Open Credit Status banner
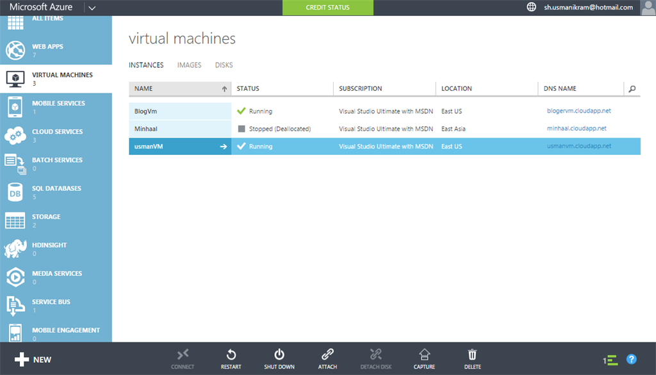This screenshot has width=656, height=375. [x=327, y=8]
